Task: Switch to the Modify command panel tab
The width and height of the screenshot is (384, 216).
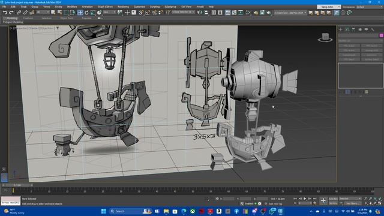Action: click(x=347, y=29)
